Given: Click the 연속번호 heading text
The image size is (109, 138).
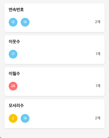Looking at the screenshot, I should [16, 10].
